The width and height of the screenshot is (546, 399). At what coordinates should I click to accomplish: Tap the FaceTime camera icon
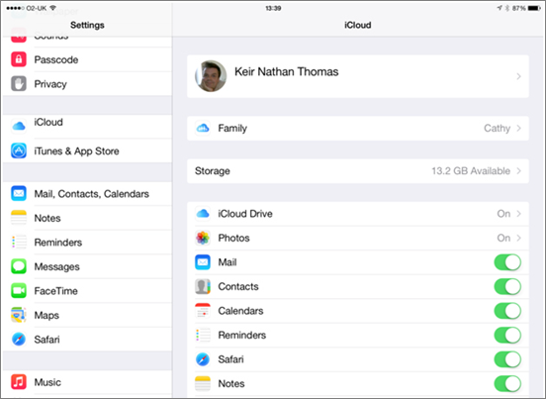[x=19, y=291]
